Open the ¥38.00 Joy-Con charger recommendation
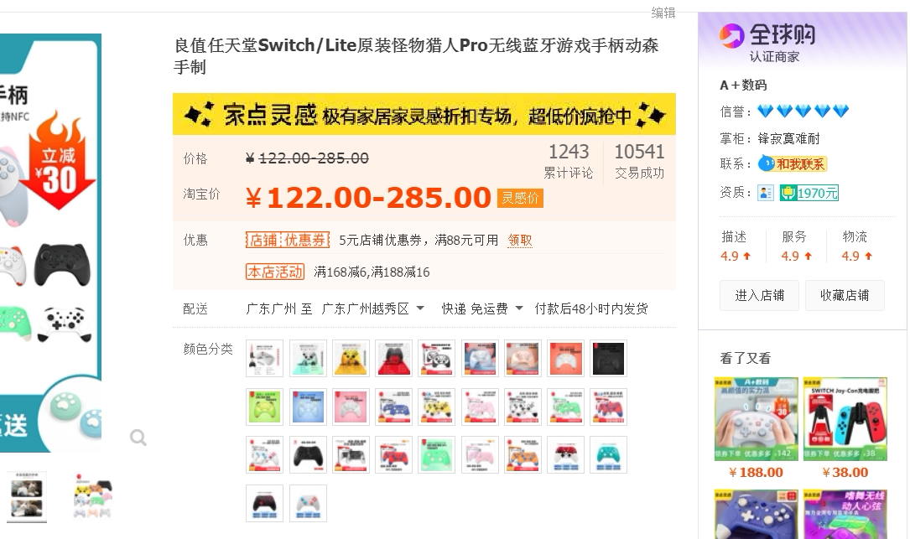The width and height of the screenshot is (910, 539). point(845,428)
